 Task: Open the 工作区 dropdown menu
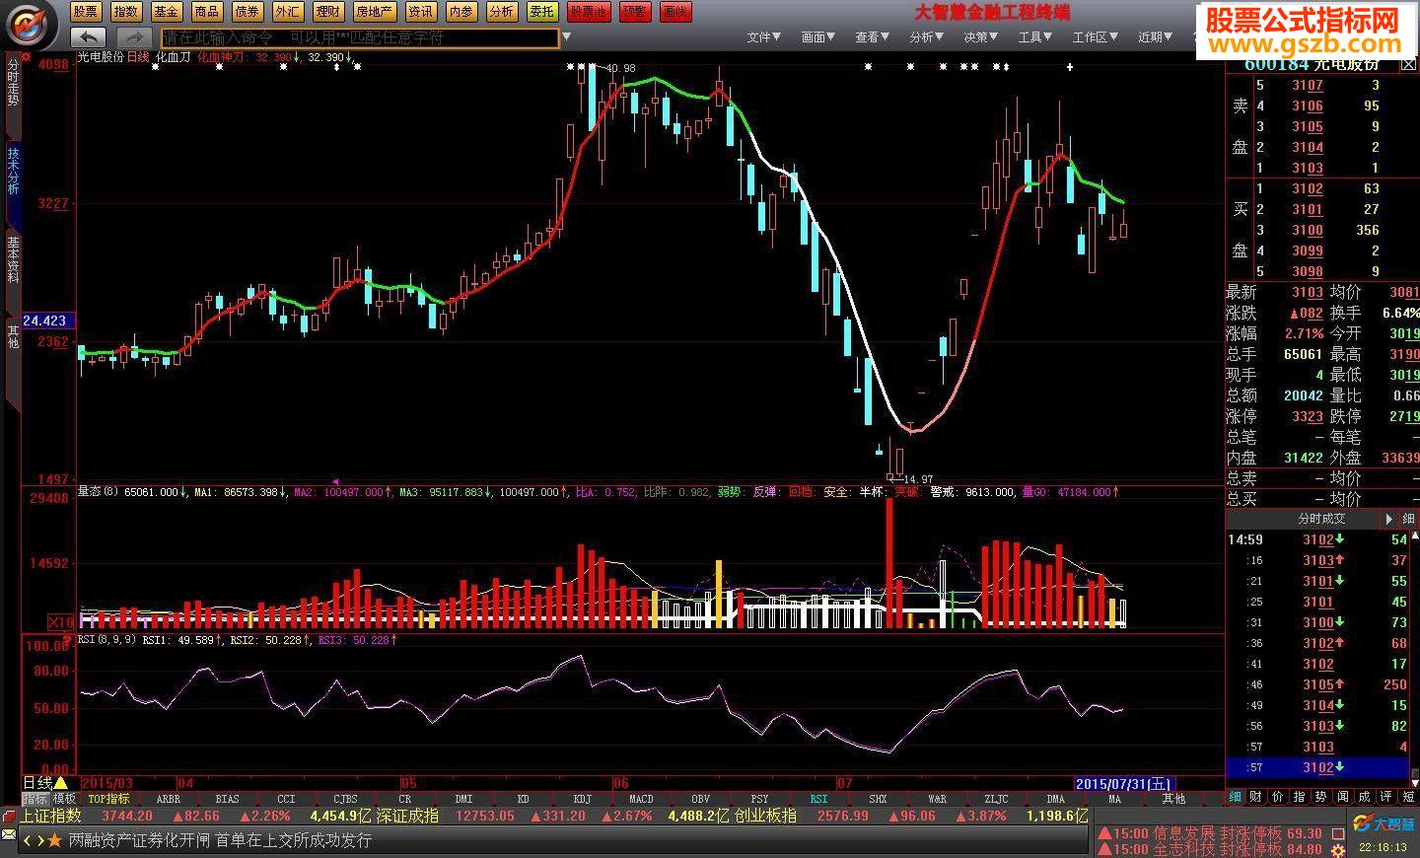point(1096,37)
